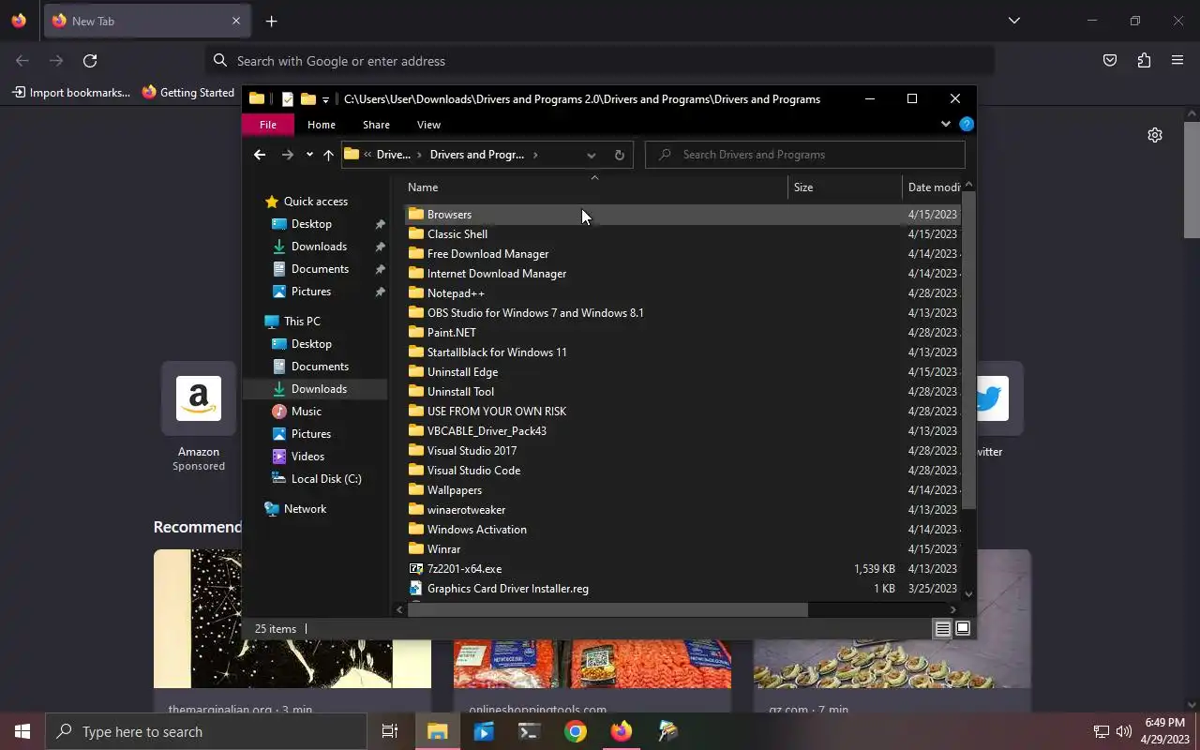Click the file list vertical scrollbar

tap(968, 350)
